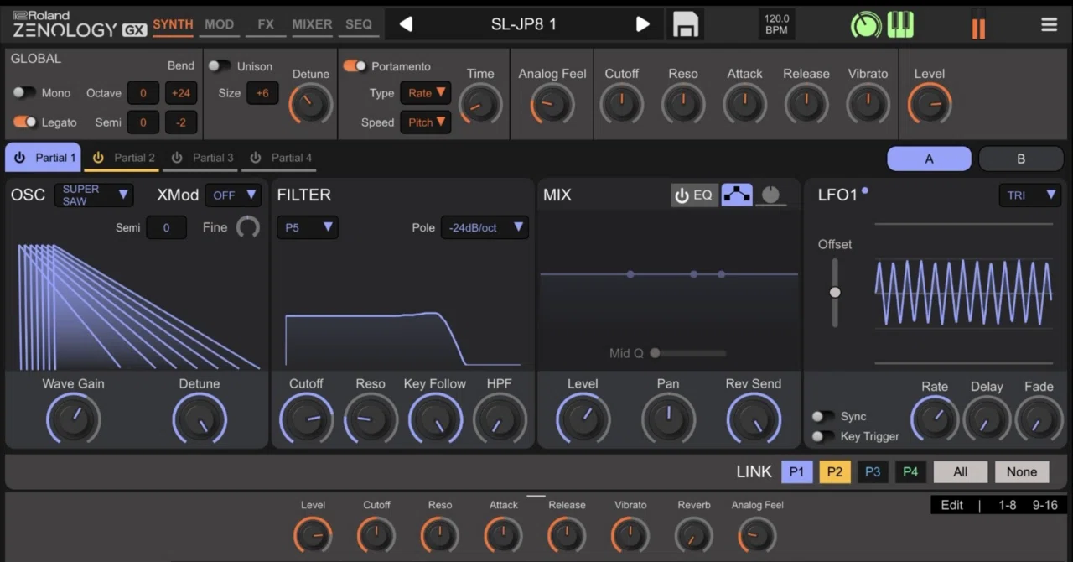Screen dimensions: 1073x562
Task: Enable LFO1 Key Trigger switch
Action: tap(823, 436)
